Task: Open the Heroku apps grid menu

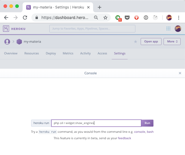Action: coord(168,29)
